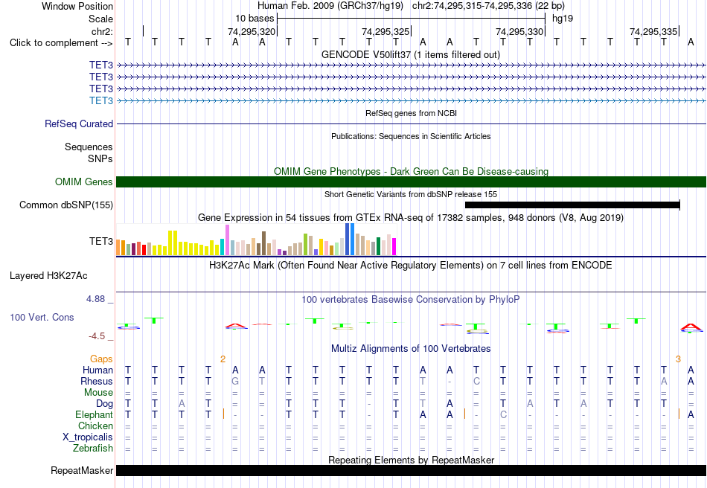Screen dimensions: 707x488
Task: Open Repeating Elements by RepeatMasker title
Action: pos(411,460)
